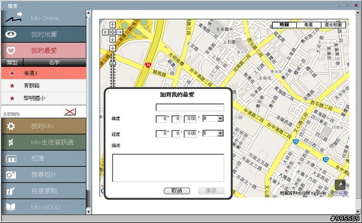This screenshot has width=362, height=223.
Task: Open the 檔案 file menu
Action: click(12, 6)
